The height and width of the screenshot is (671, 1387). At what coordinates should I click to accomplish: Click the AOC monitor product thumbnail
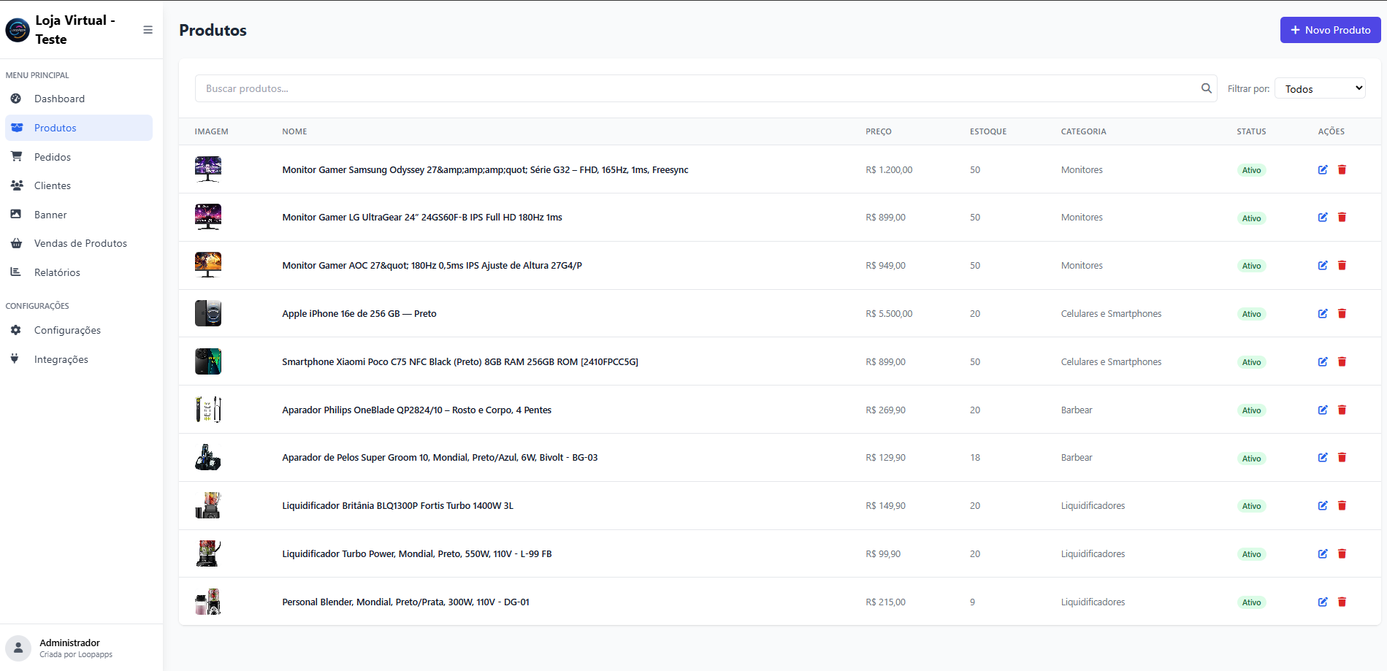tap(208, 265)
